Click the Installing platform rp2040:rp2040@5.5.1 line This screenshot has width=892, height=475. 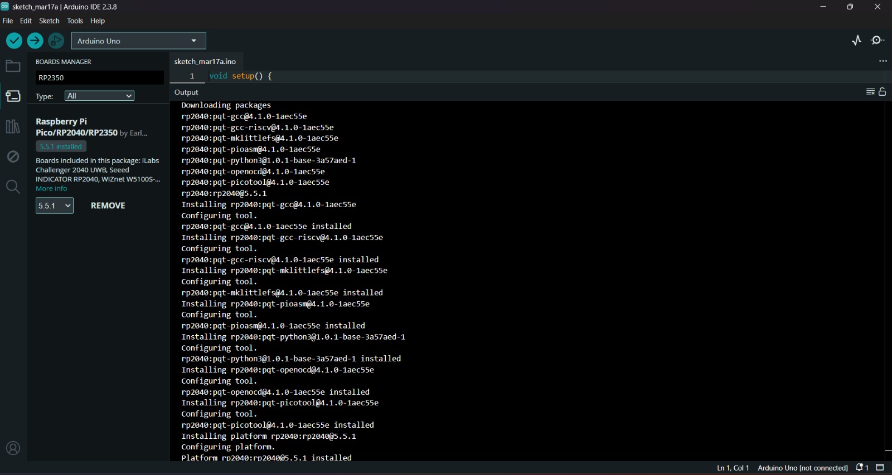click(x=269, y=436)
